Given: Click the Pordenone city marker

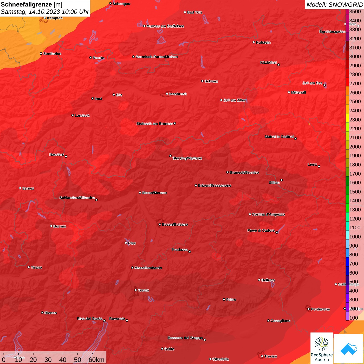Looking at the screenshot, I should tap(309, 309).
